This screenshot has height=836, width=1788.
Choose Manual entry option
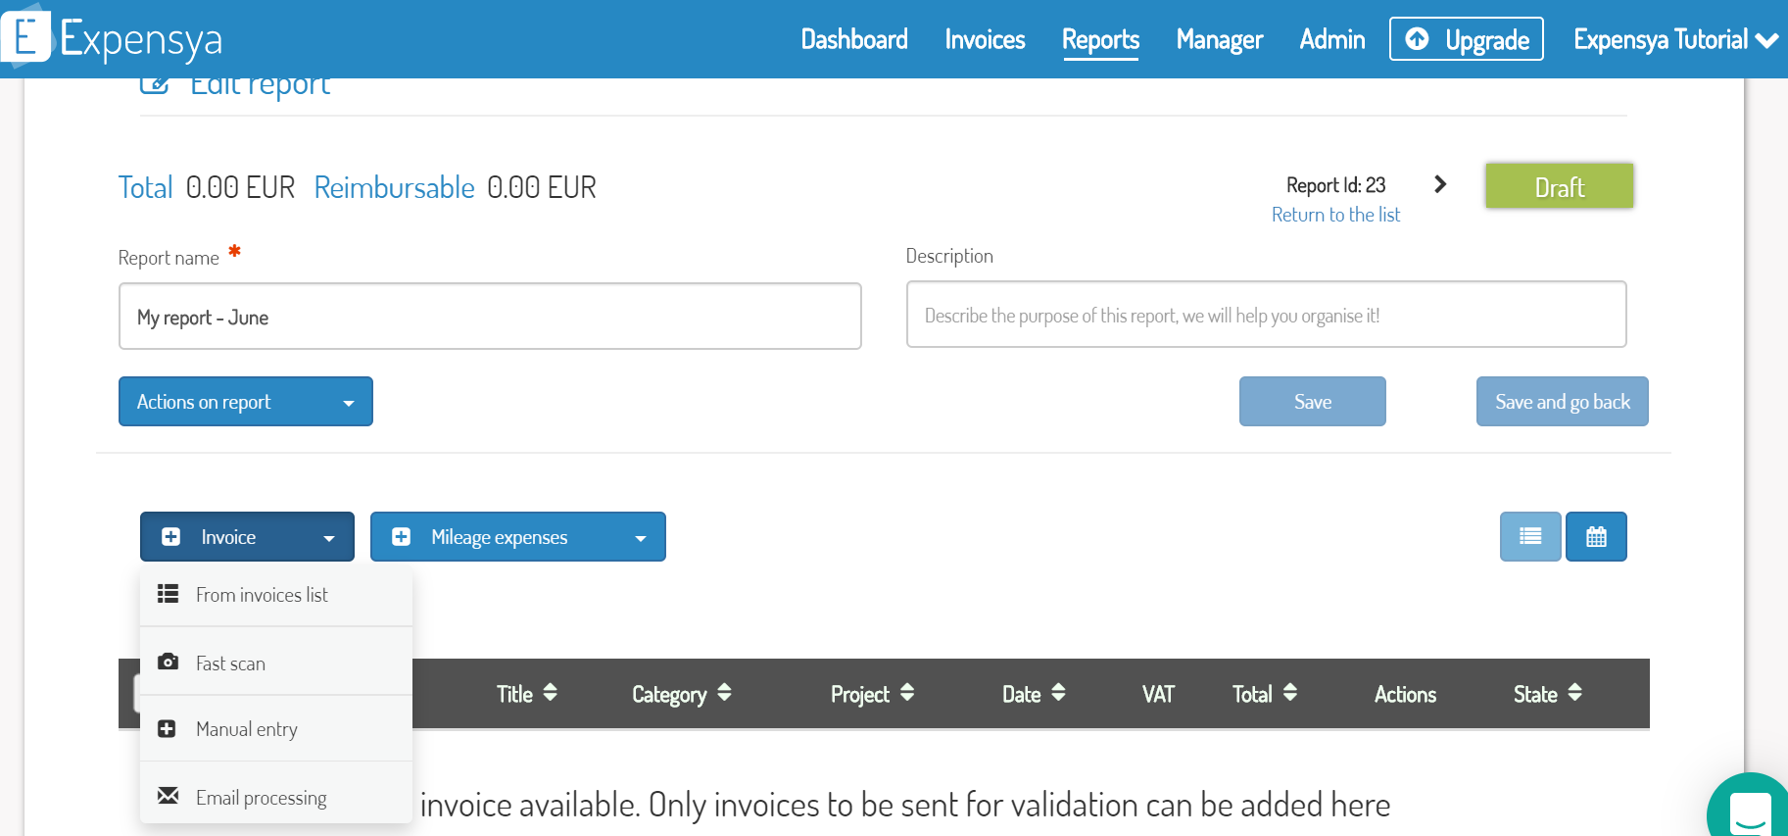276,729
